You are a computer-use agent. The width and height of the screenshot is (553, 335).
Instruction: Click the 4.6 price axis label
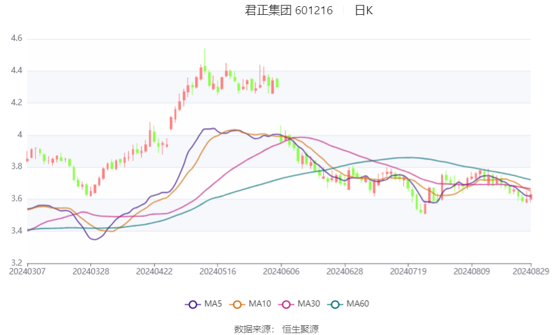click(17, 38)
